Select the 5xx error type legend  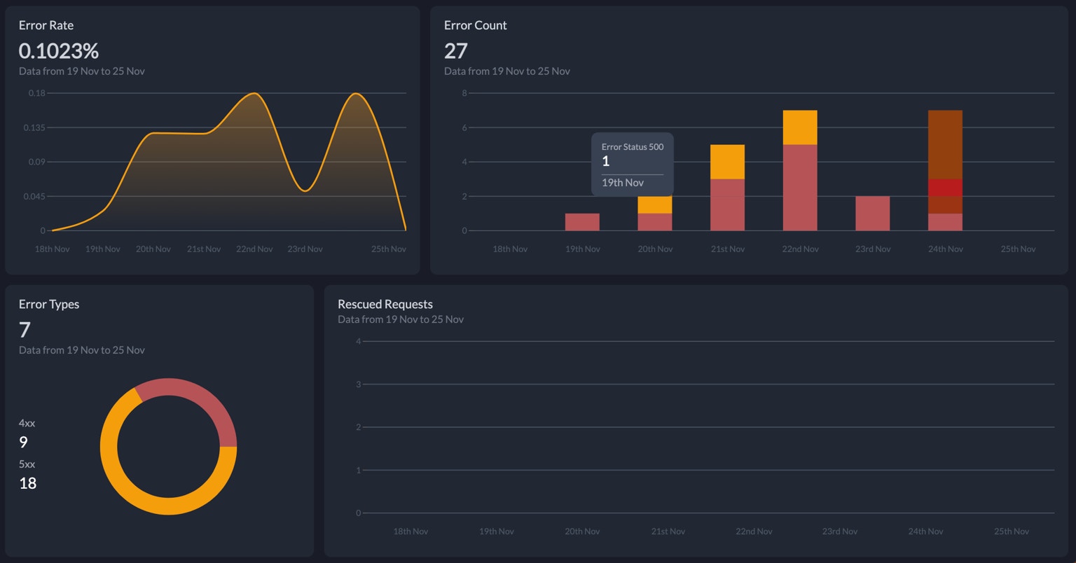tap(27, 474)
